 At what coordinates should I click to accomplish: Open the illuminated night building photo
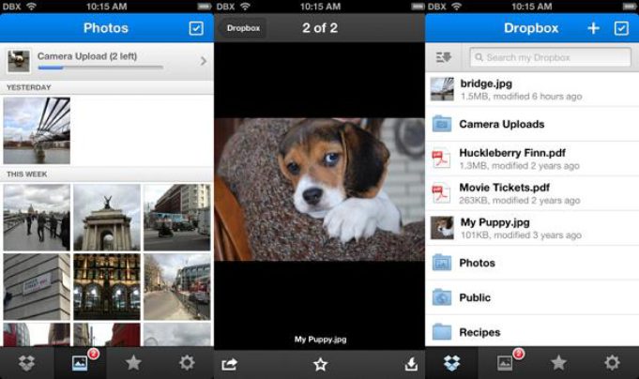(107, 287)
